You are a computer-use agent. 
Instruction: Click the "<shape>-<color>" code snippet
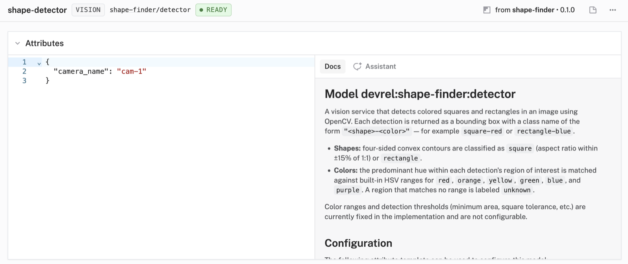click(x=376, y=131)
